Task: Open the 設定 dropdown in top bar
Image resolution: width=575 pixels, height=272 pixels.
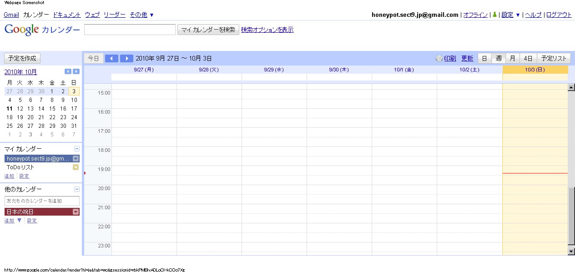Action: 510,15
